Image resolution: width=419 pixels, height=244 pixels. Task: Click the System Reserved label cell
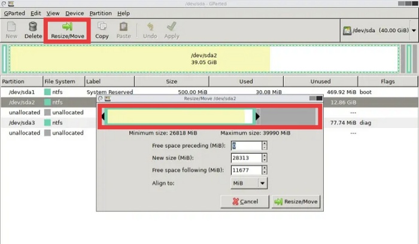110,92
